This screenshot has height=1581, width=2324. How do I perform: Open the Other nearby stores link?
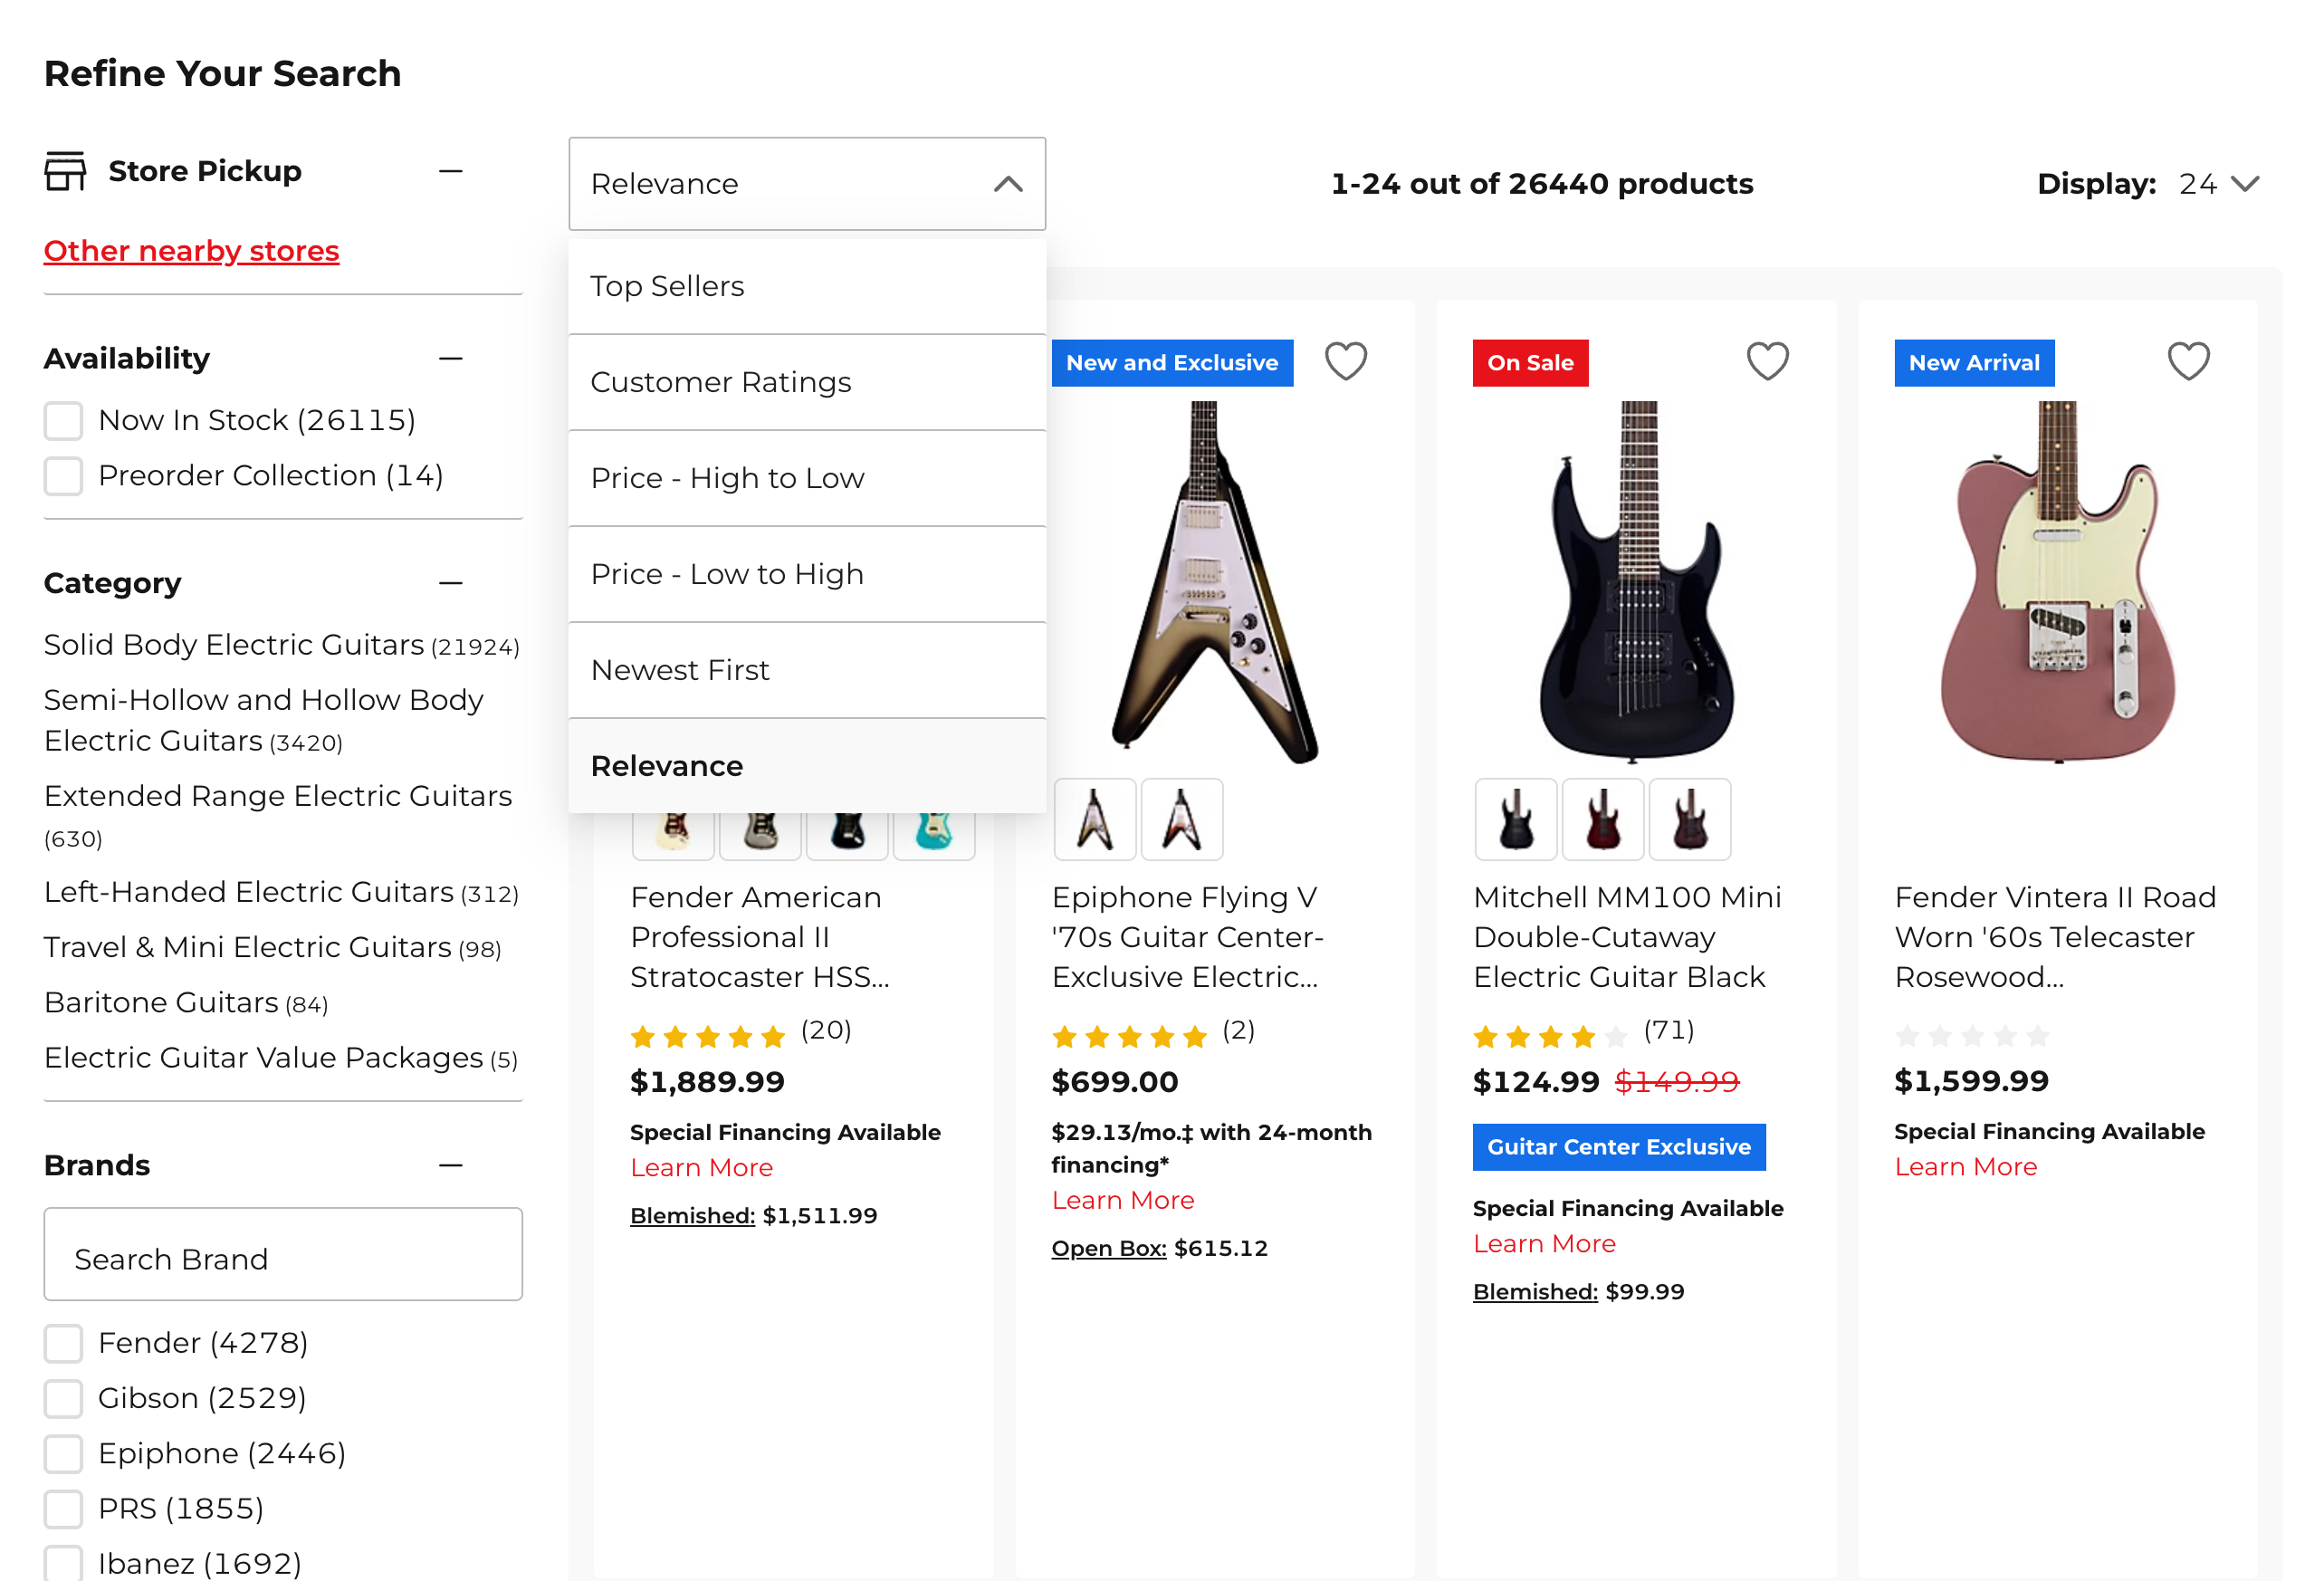[x=191, y=250]
